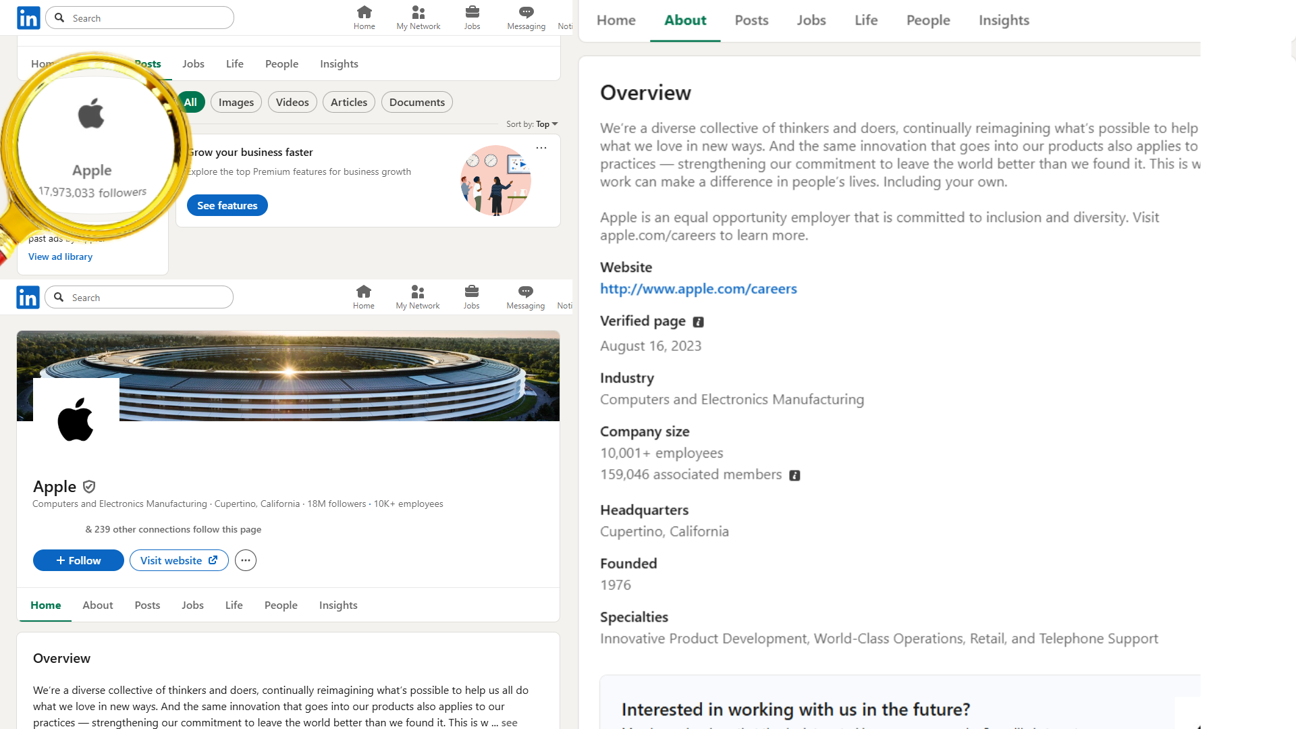Open the ad card ellipsis menu
This screenshot has width=1296, height=729.
click(x=541, y=148)
